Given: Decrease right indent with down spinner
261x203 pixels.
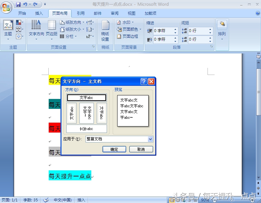Looking at the screenshot, I should 175,41.
